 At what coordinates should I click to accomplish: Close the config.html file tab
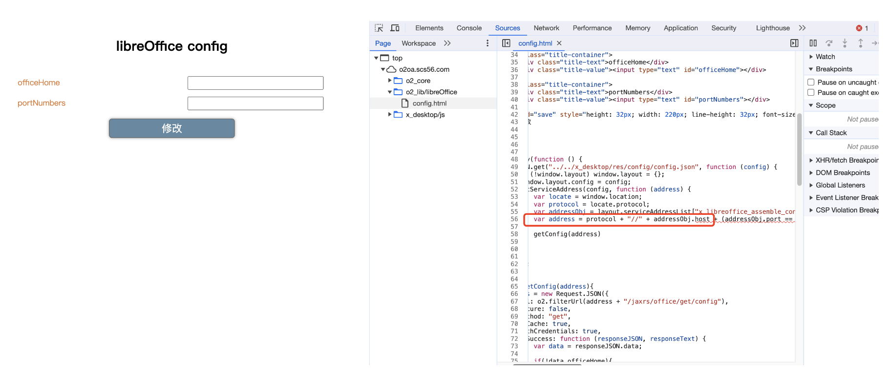coord(559,43)
